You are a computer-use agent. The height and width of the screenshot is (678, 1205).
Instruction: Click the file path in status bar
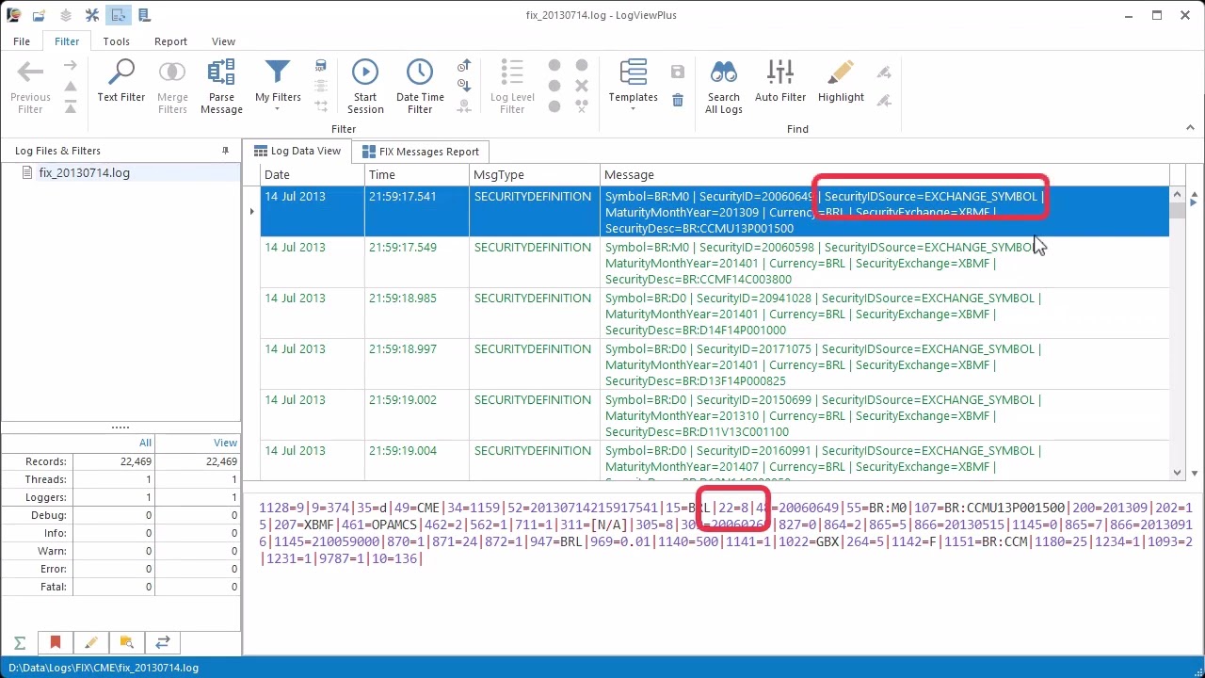tap(104, 668)
